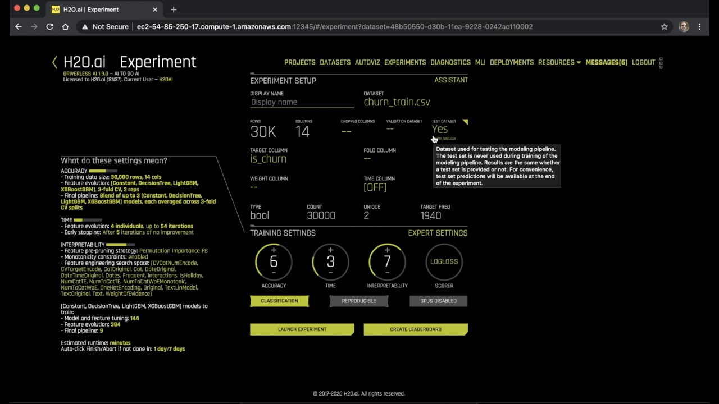The width and height of the screenshot is (719, 404).
Task: Open MESSAGES[6]
Action: 606,62
